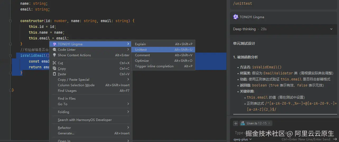Viewport: 339px width, 142px height.
Task: Click the Copy icon in context menu
Action: click(54, 69)
